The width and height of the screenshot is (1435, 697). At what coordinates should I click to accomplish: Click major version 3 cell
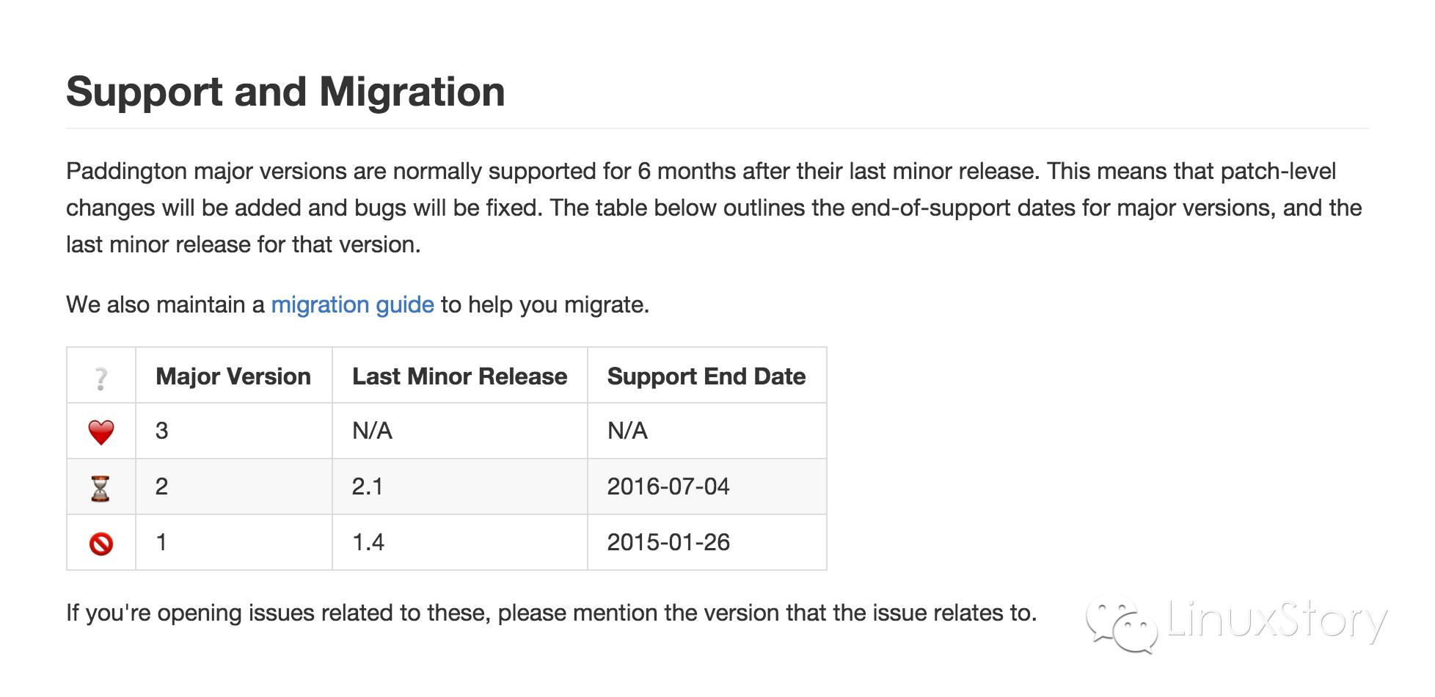162,431
